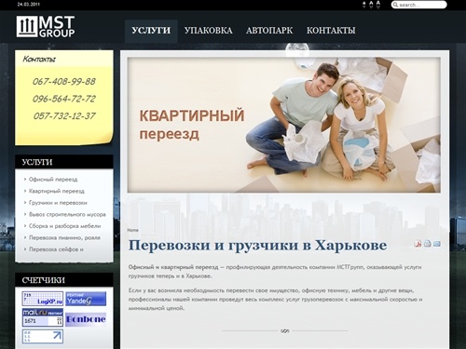Open the Сборка и разборка мебели link
This screenshot has width=466, height=349.
click(x=64, y=226)
